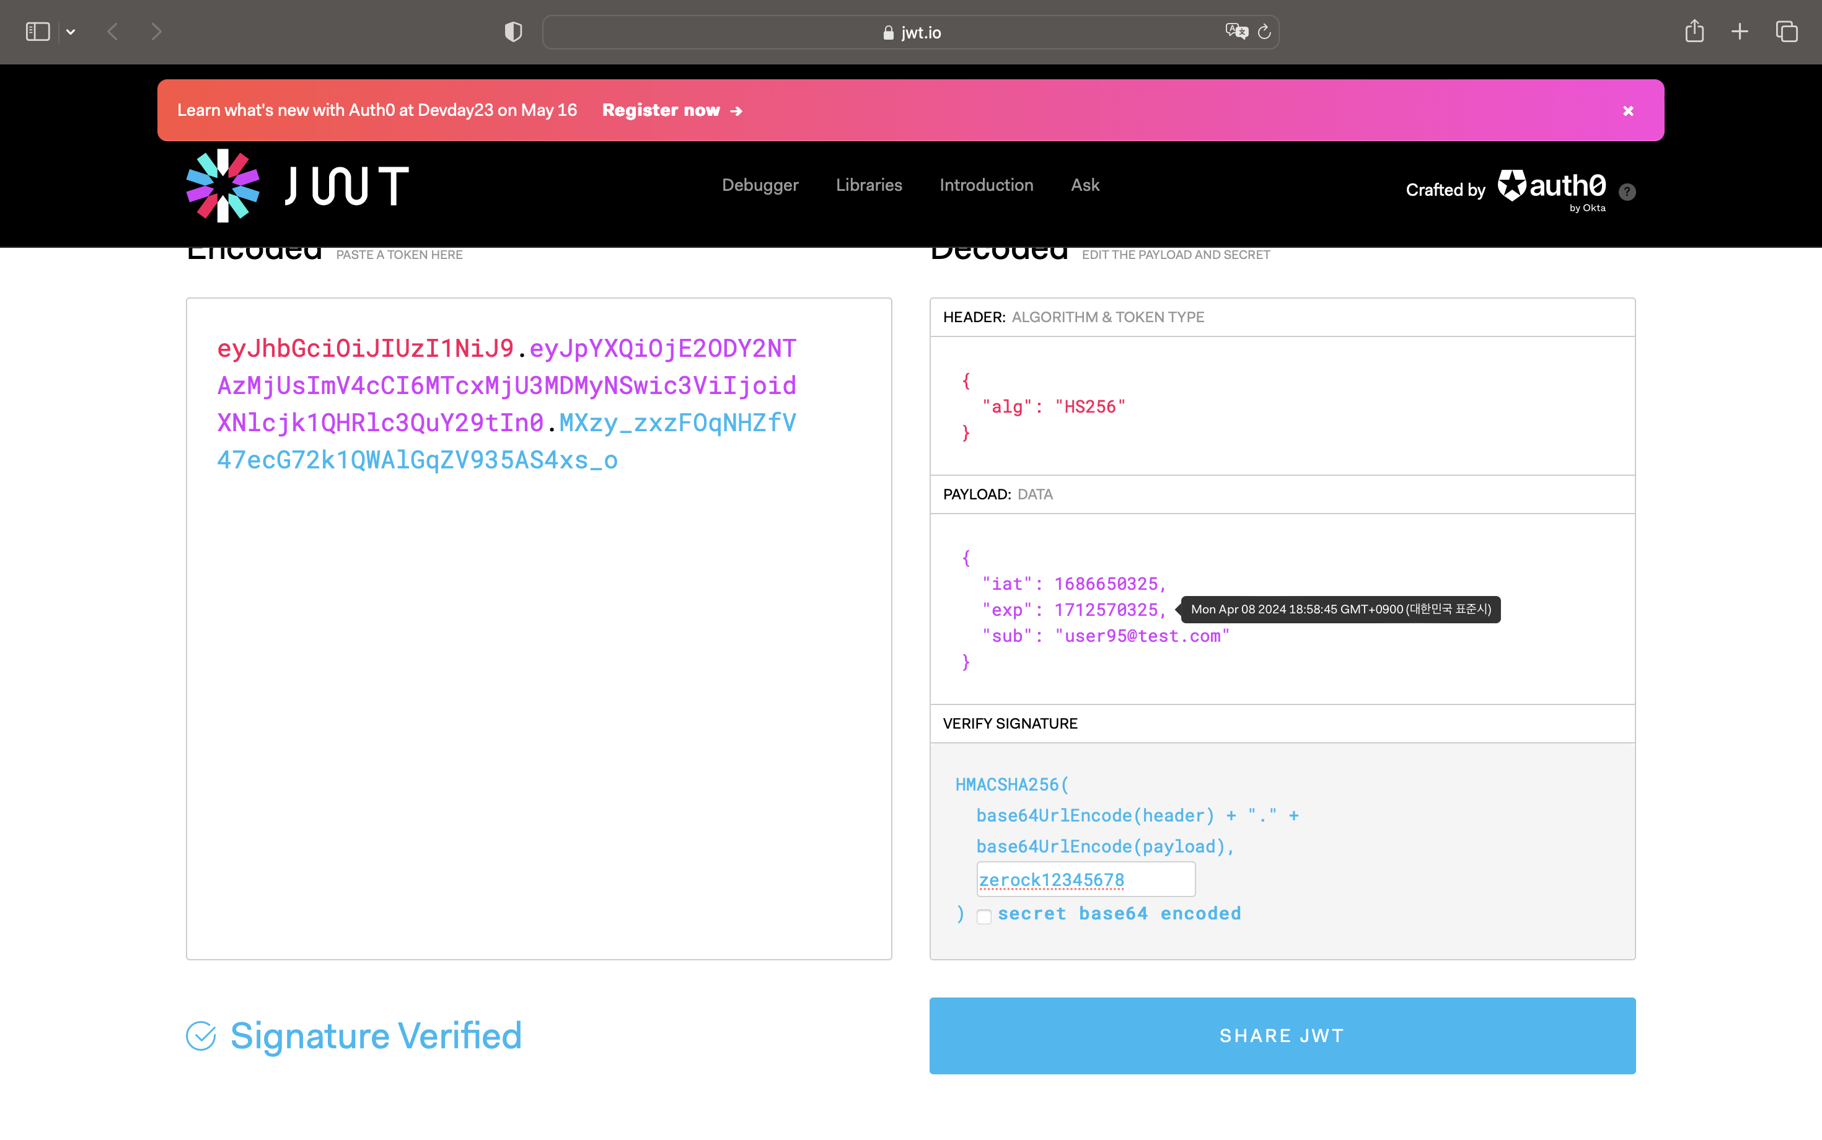Open the Debugger nav item
The image size is (1822, 1140).
tap(760, 185)
